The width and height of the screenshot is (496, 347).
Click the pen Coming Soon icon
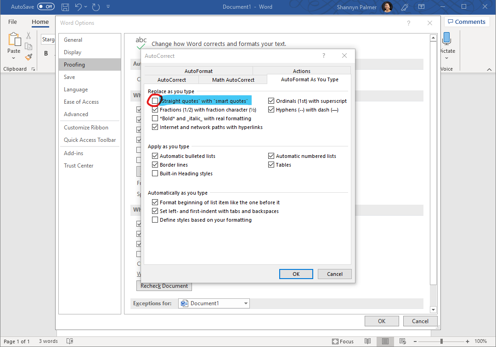point(405,7)
